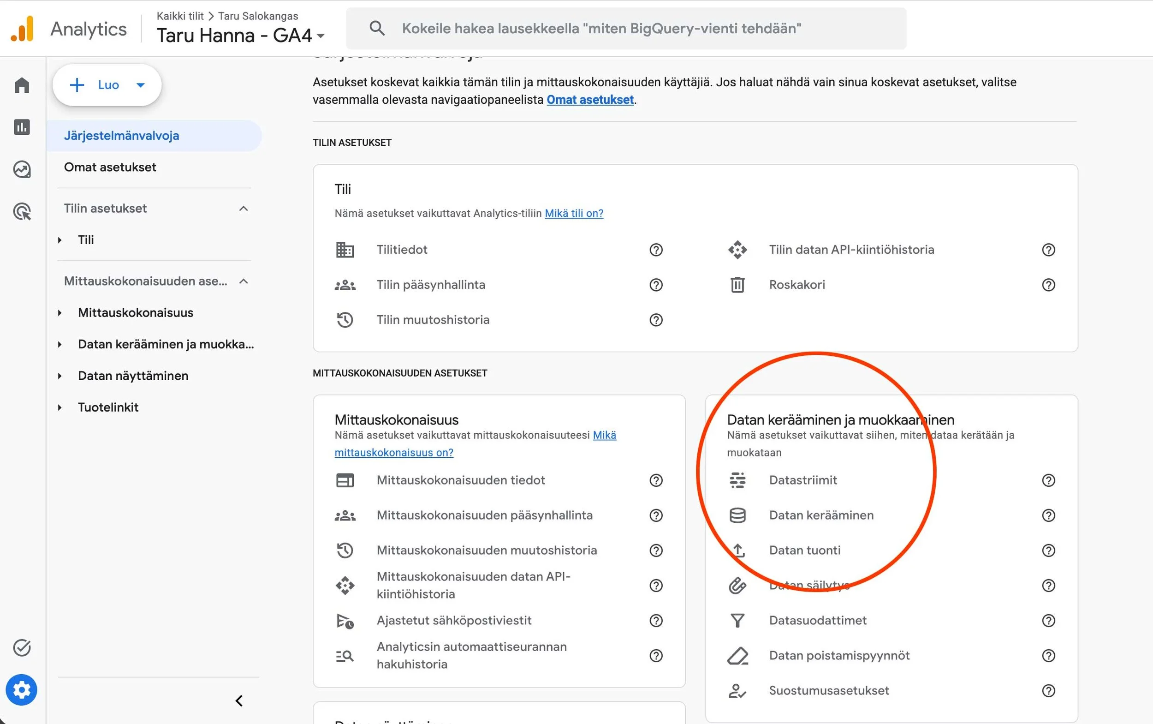Click the Datastriimit streams icon
The height and width of the screenshot is (724, 1153).
[737, 480]
